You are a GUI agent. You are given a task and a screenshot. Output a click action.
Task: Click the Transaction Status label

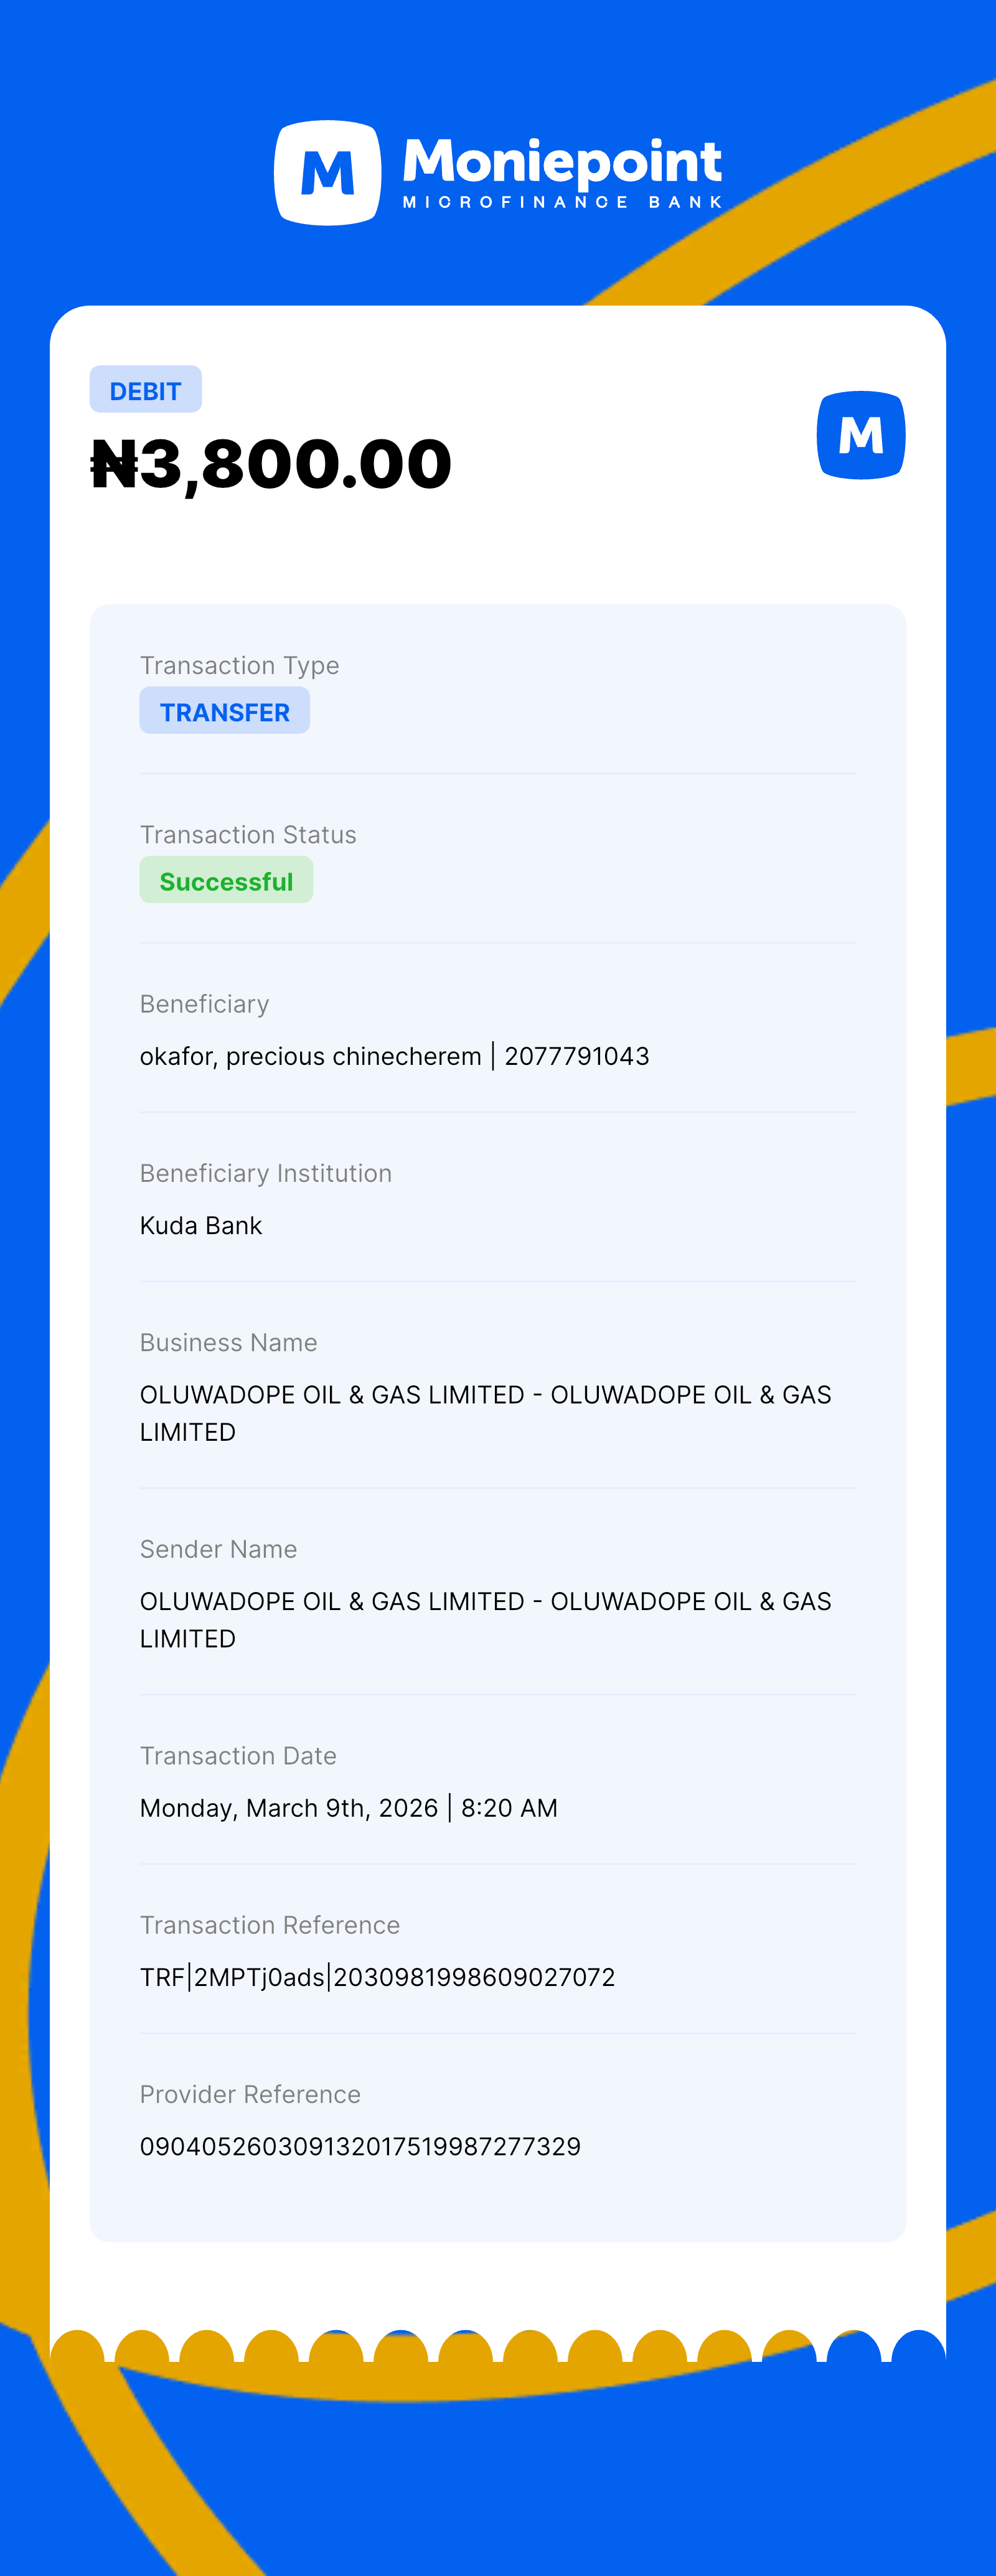tap(248, 834)
